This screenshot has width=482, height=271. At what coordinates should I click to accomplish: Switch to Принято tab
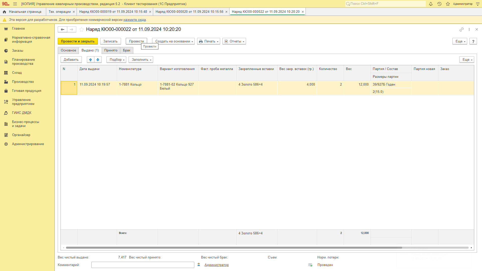(x=111, y=50)
